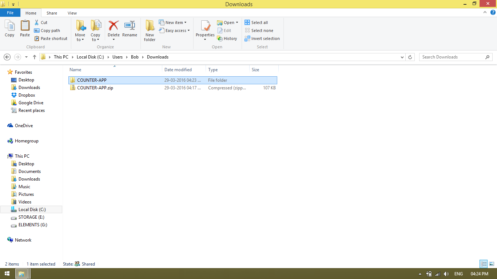Click Copy path in the ribbon

(x=47, y=31)
